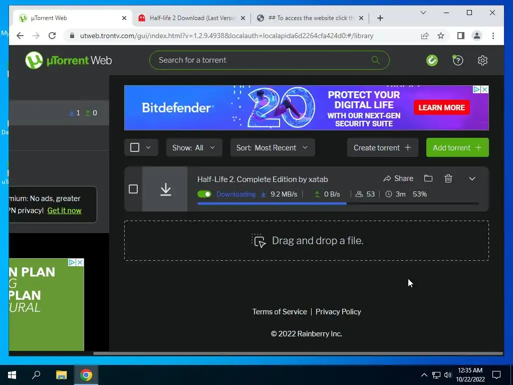Image resolution: width=513 pixels, height=385 pixels.
Task: Go back in browser history
Action: click(x=20, y=36)
